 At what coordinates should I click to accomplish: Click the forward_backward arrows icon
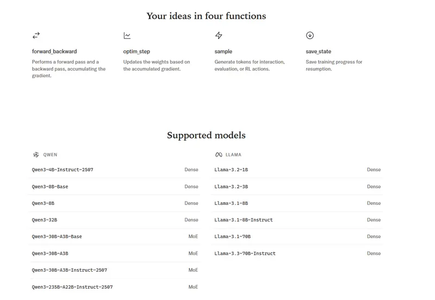point(36,35)
